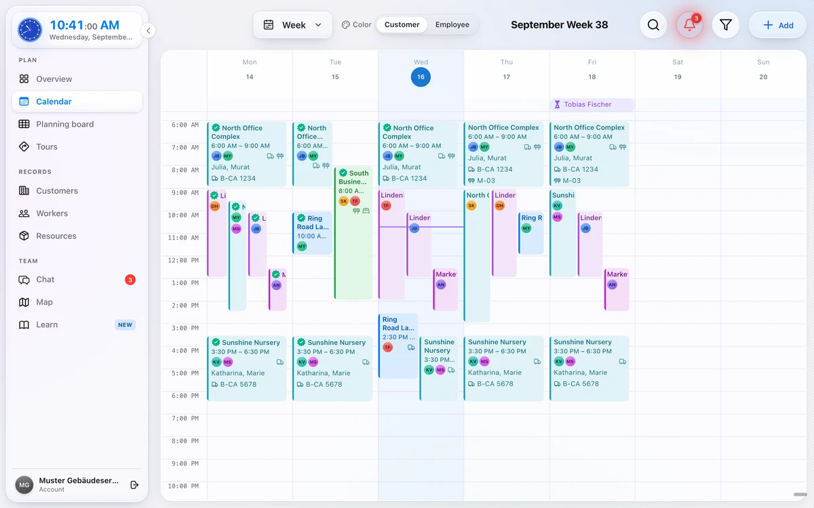
Task: Open the filter funnel button
Action: coord(726,25)
